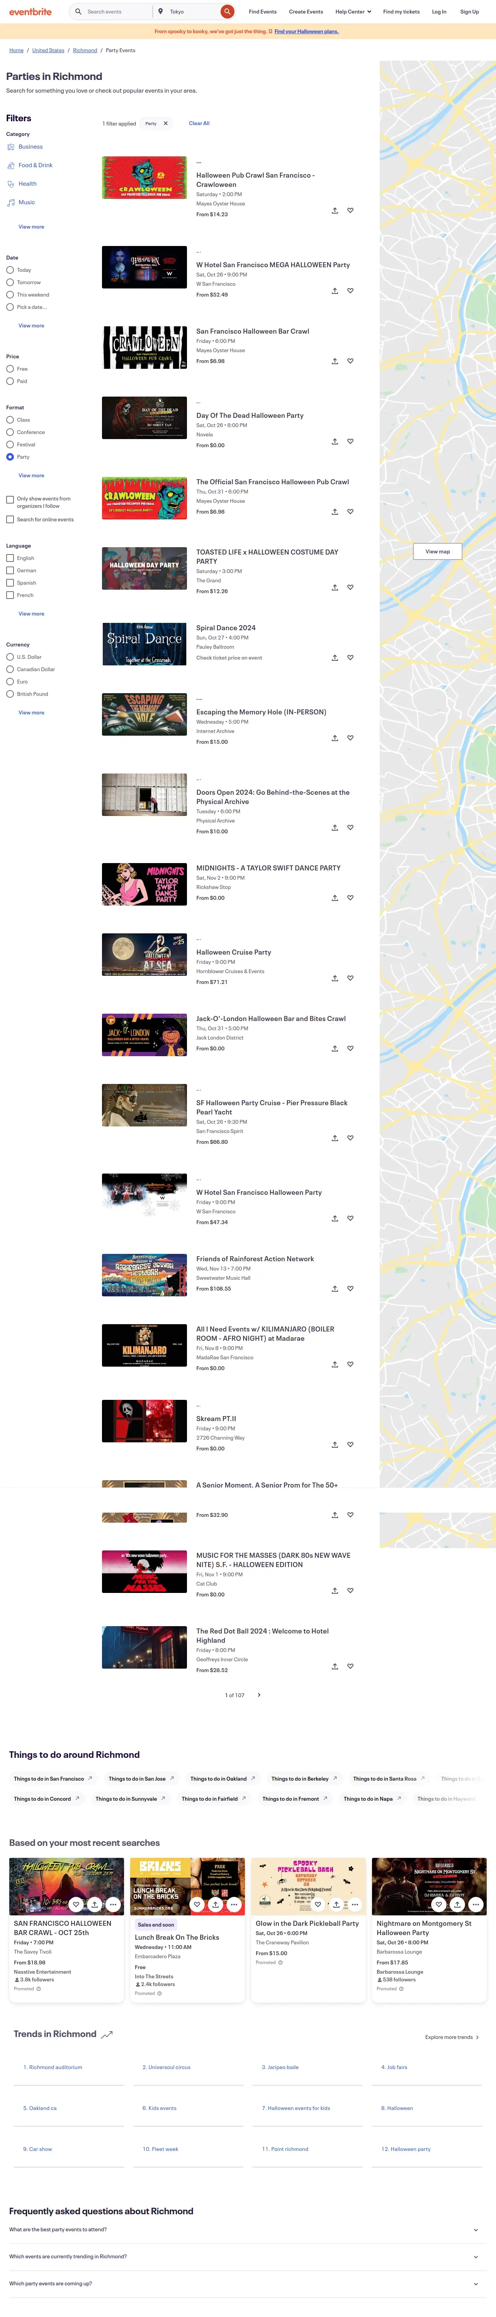The image size is (496, 2317).
Task: Click Log In in header
Action: click(x=439, y=12)
